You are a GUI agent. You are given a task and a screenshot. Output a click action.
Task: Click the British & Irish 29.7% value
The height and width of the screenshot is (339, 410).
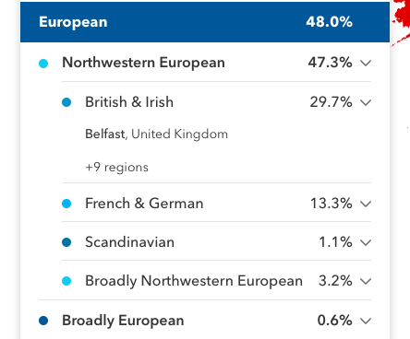pos(331,102)
